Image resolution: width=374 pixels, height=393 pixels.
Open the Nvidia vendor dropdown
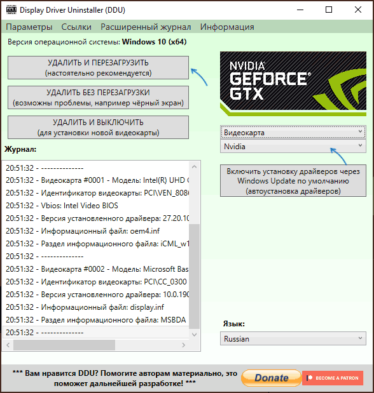(293, 147)
